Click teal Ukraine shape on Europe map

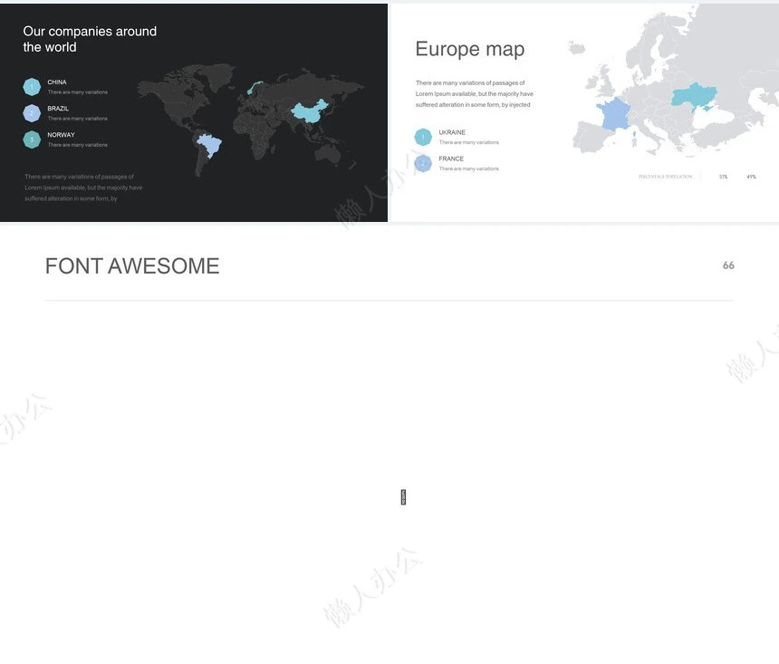tap(694, 95)
